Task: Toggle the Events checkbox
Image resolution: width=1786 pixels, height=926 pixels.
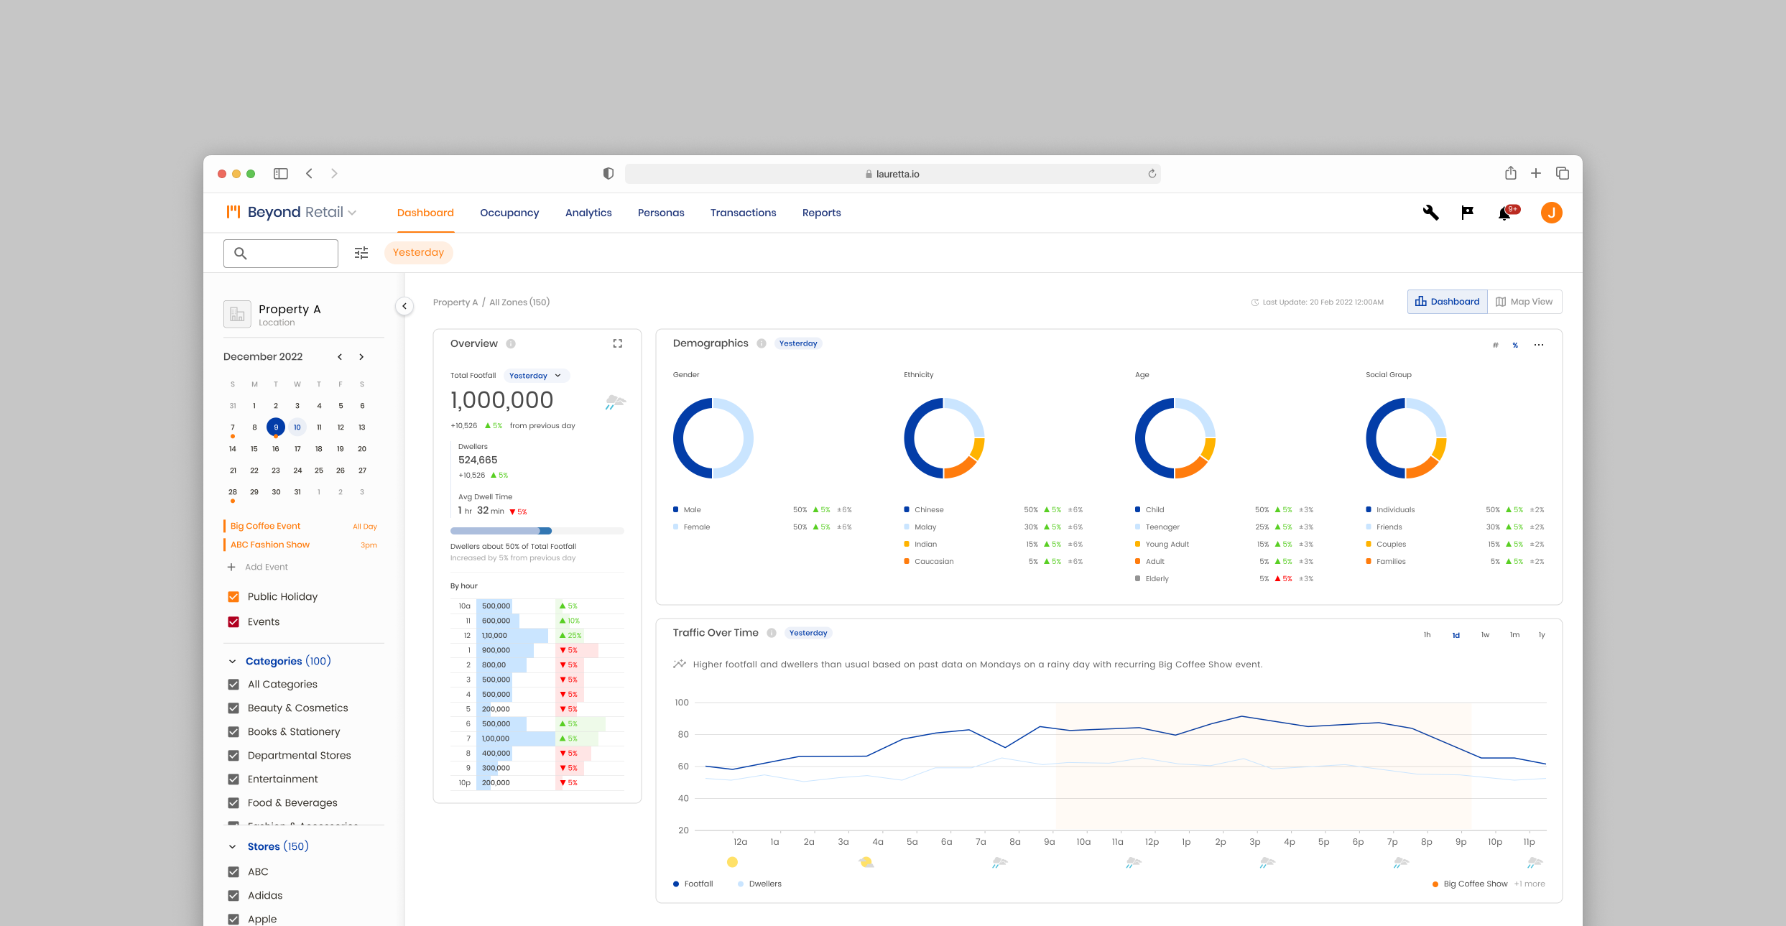Action: click(x=233, y=622)
